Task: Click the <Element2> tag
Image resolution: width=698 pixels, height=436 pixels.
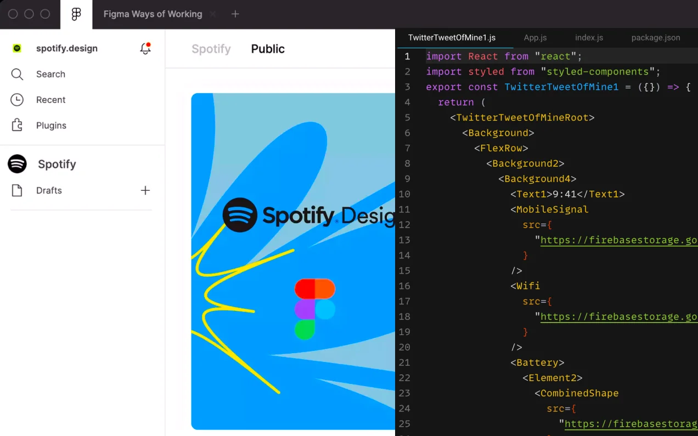Action: tap(552, 378)
